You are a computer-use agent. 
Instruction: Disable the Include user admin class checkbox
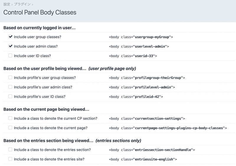pos(11,46)
